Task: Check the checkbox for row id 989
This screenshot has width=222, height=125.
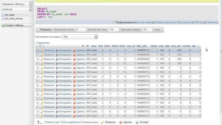Action: [38, 116]
